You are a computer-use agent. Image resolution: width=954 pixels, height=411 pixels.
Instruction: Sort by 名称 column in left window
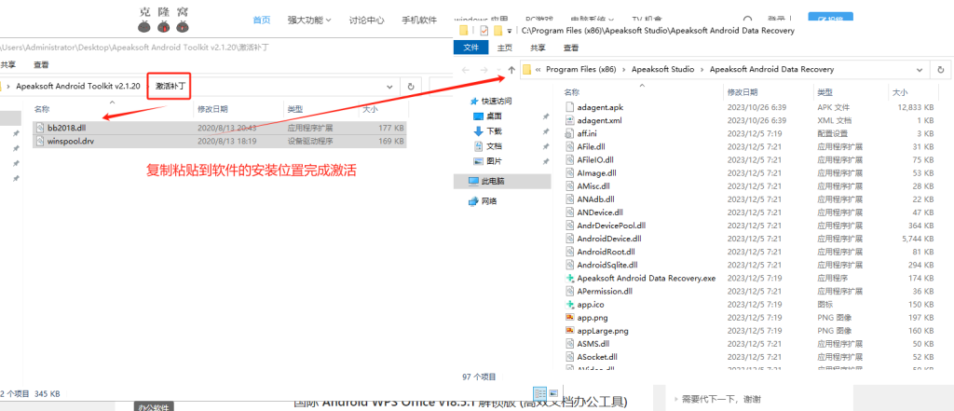(x=41, y=110)
